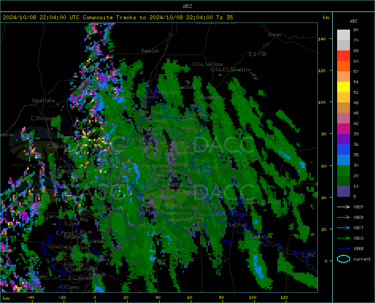Click the 'Tz 35' header text

(224, 18)
